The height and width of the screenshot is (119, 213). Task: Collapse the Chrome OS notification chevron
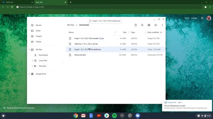click(x=182, y=102)
